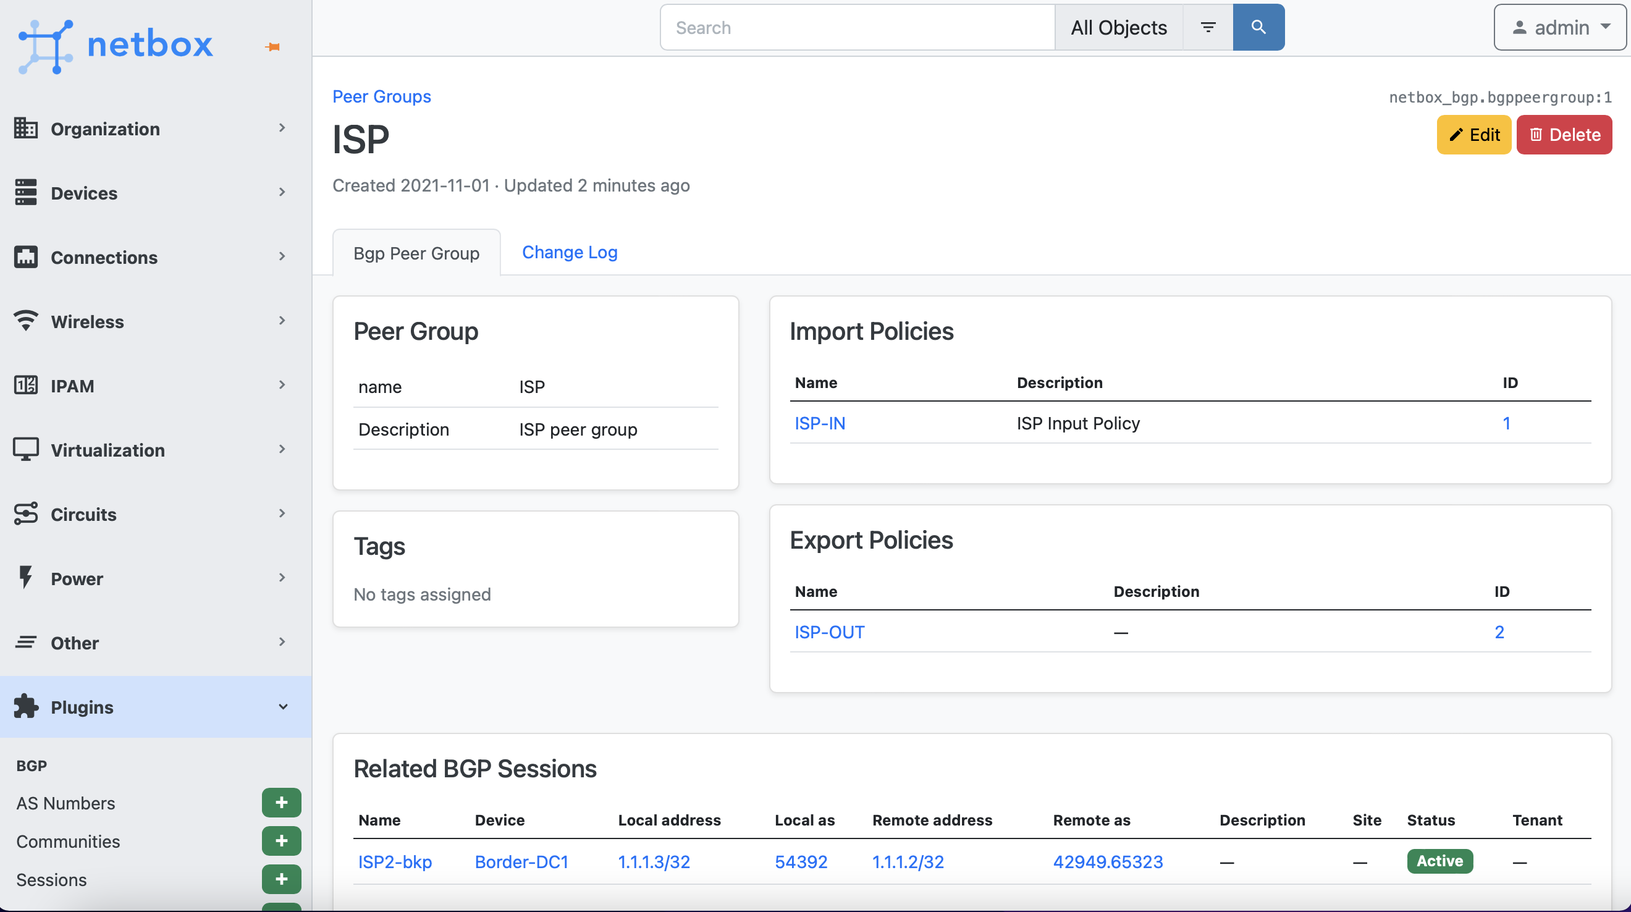1631x912 pixels.
Task: Select the Bgp Peer Group tab
Action: pyautogui.click(x=416, y=253)
